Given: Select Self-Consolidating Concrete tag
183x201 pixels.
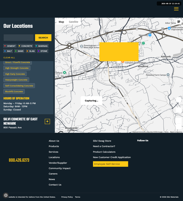Looking at the screenshot, I should pos(19,86).
